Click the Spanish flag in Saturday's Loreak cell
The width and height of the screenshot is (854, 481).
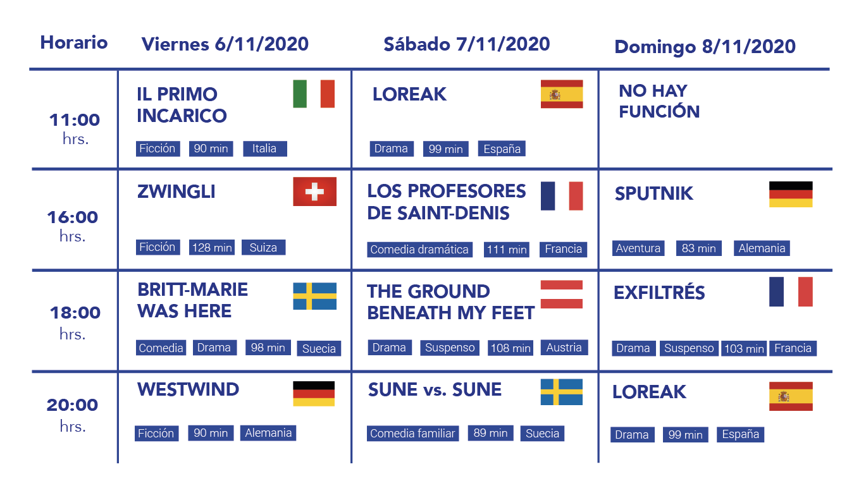point(562,94)
